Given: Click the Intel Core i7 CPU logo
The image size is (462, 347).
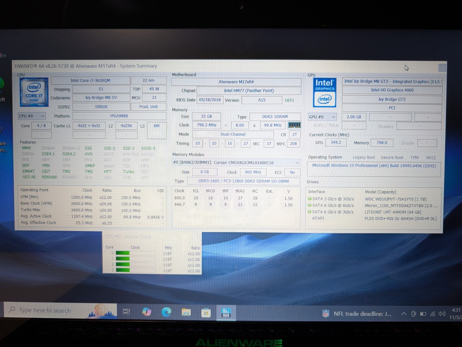Looking at the screenshot, I should [x=34, y=92].
